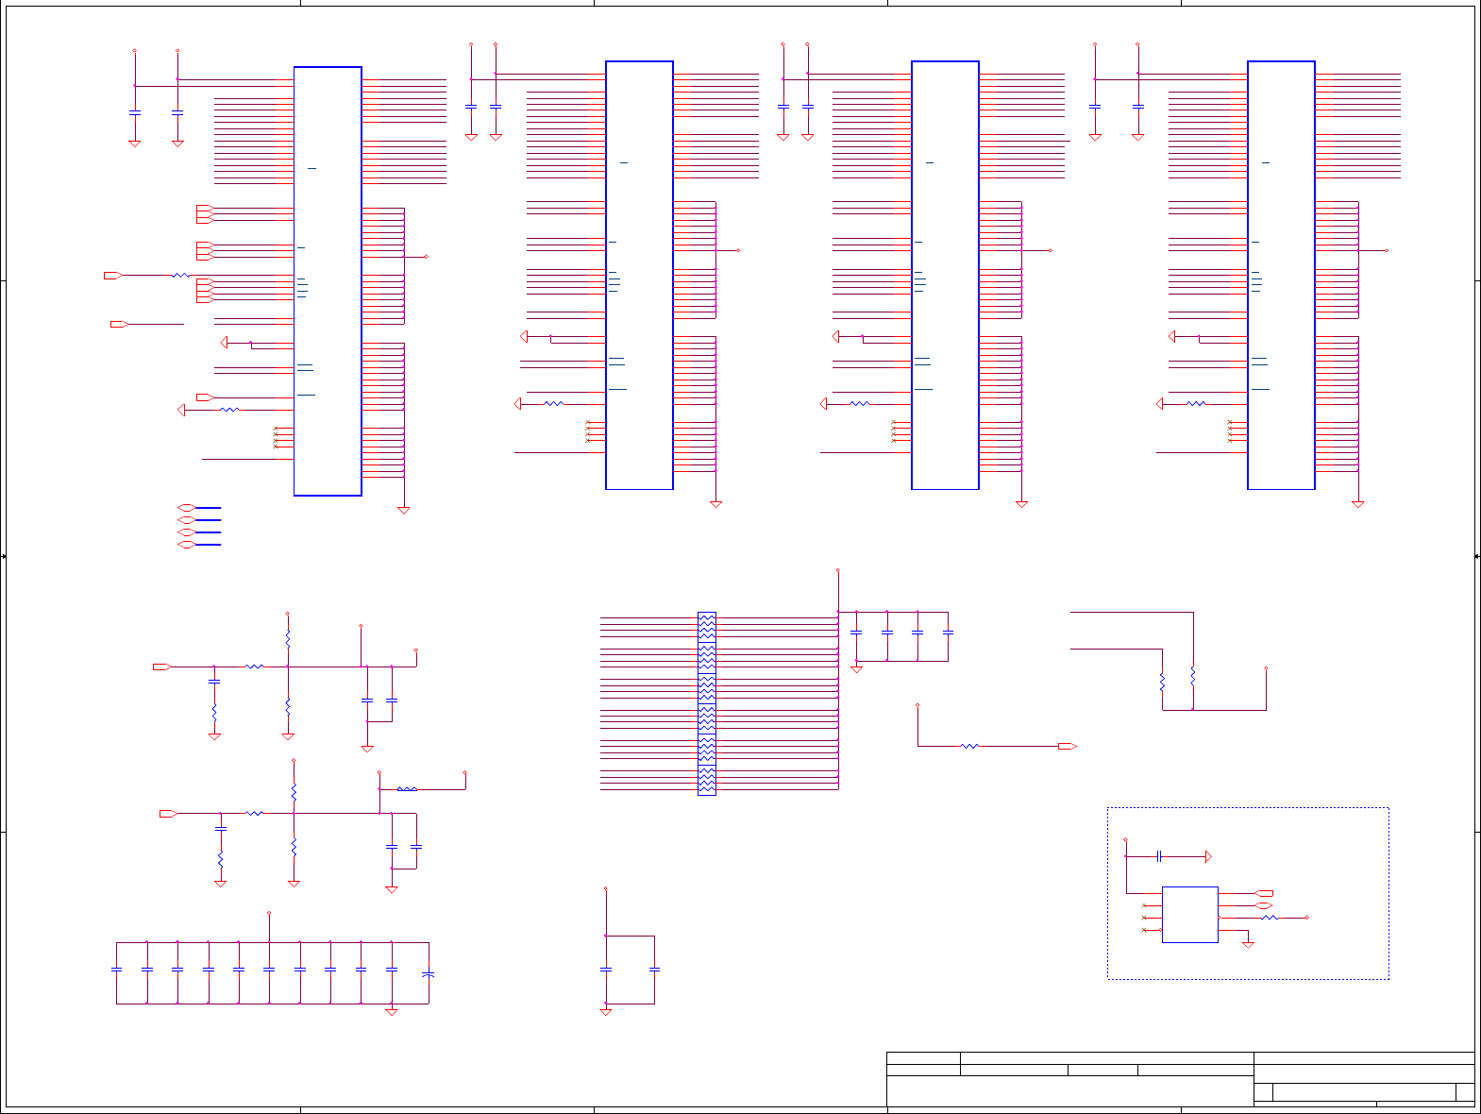The width and height of the screenshot is (1481, 1114).
Task: Select the leftmost large IC symbol
Action: pyautogui.click(x=328, y=281)
